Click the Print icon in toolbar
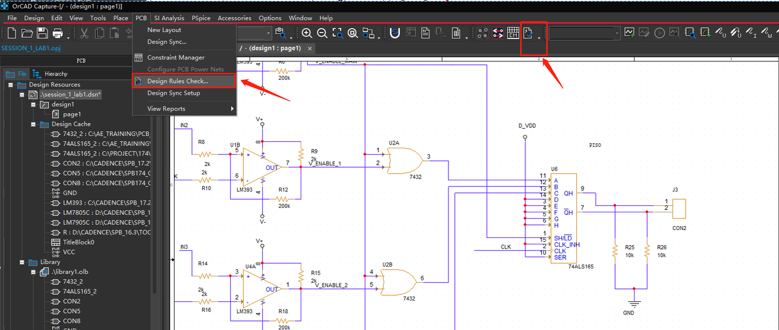779x330 pixels. click(x=58, y=33)
